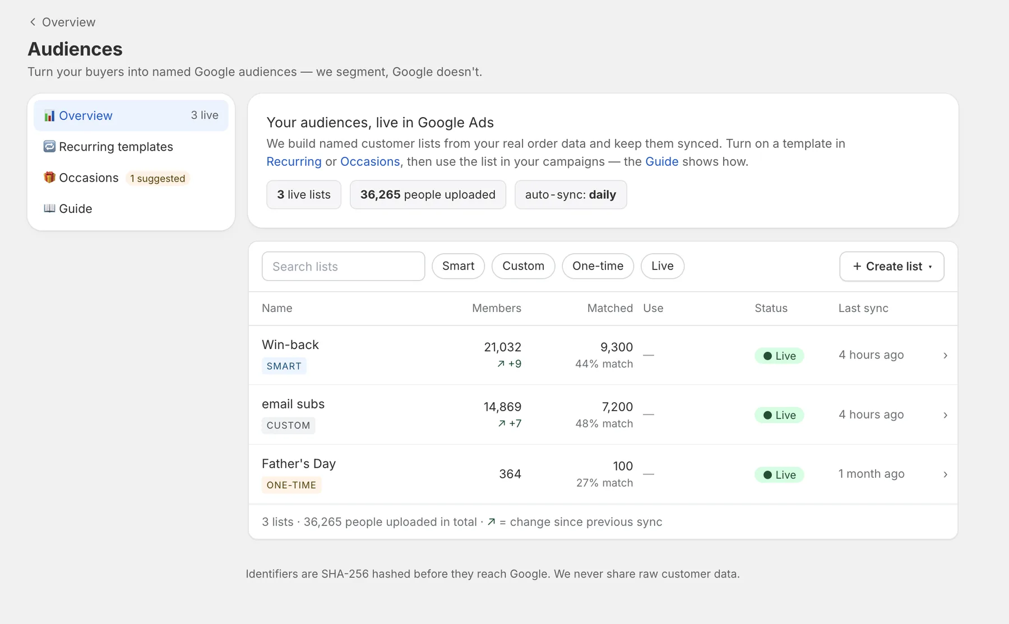Toggle the One-time filter chip
1009x624 pixels.
[x=598, y=266]
